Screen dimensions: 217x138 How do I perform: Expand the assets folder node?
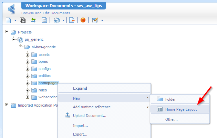pos(27,55)
